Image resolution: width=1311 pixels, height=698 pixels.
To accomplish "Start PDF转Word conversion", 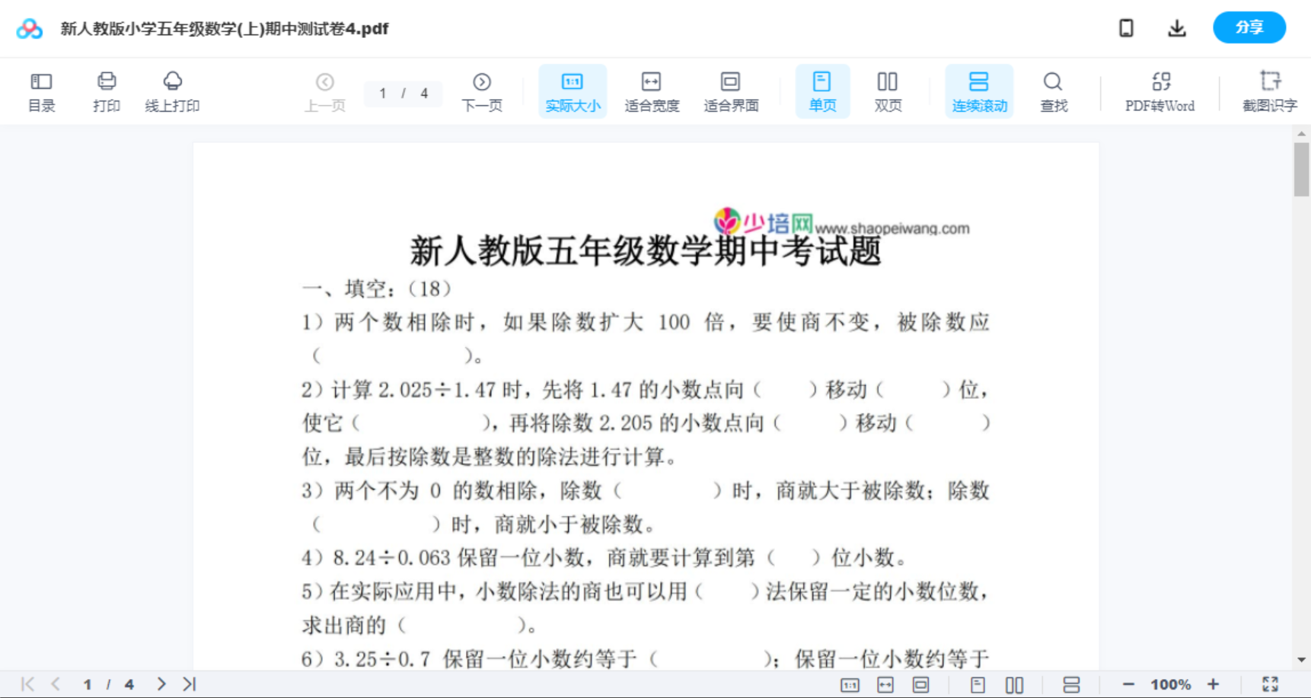I will coord(1159,91).
